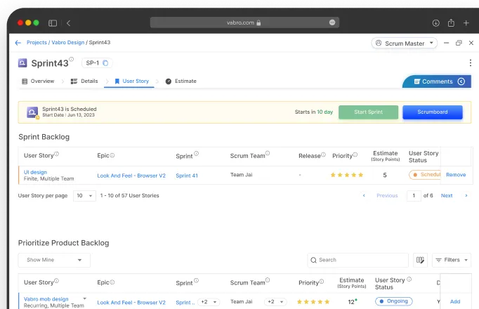Viewport: 479px width, 309px height.
Task: Copy the SP-1 sprint ID
Action: click(105, 63)
